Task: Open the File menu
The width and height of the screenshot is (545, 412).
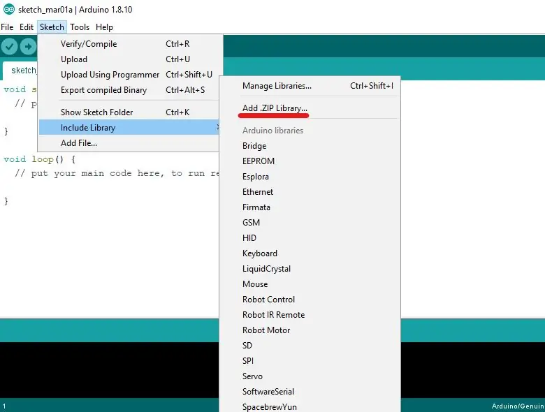Action: (x=7, y=27)
